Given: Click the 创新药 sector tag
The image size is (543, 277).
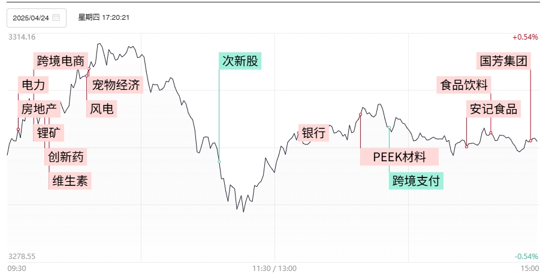Looking at the screenshot, I should coord(66,156).
